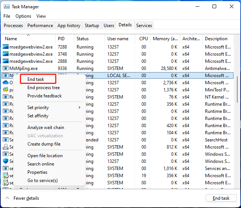Click icon of Services an... process row
Viewport: 241px width, 208px height.
6,168
